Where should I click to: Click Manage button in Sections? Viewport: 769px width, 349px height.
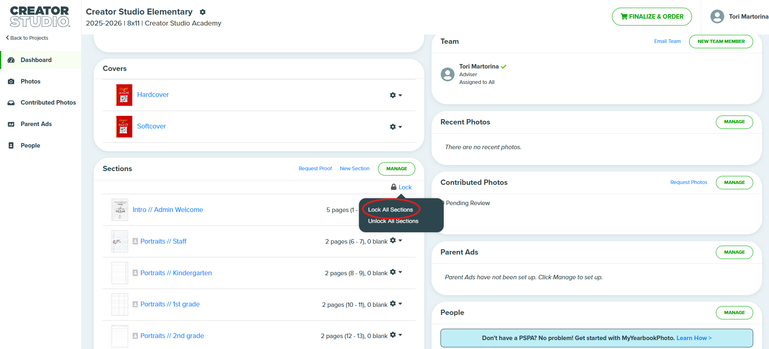tap(396, 169)
